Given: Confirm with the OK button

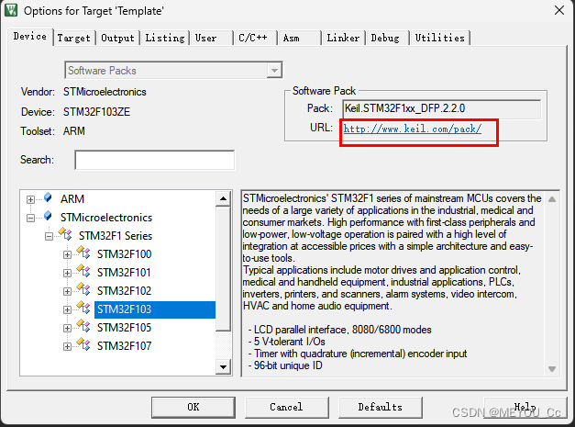Looking at the screenshot, I should [194, 407].
